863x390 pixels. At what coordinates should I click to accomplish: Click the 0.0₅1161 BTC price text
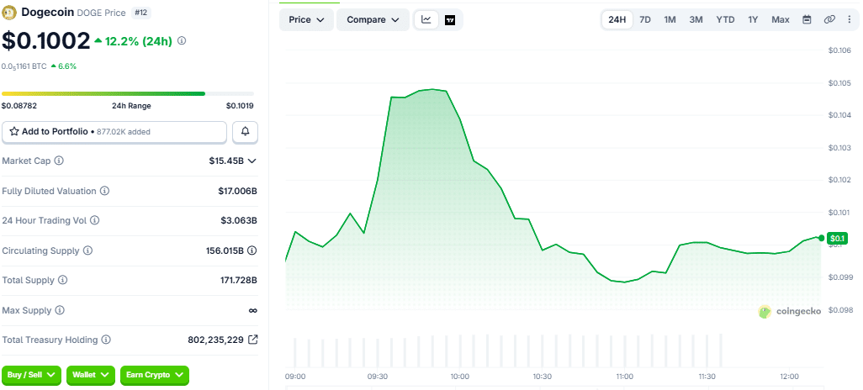(24, 66)
